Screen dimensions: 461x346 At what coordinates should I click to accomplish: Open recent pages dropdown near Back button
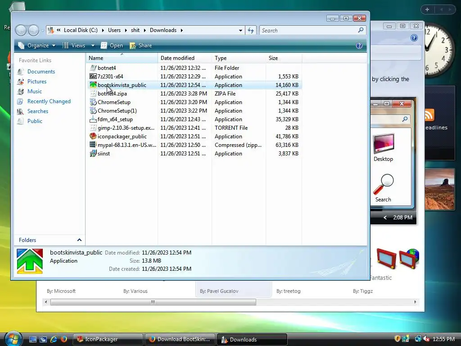click(42, 30)
